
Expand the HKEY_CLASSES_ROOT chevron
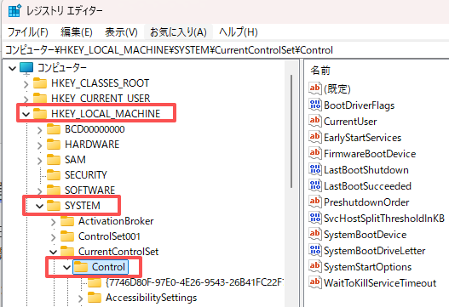pos(26,84)
